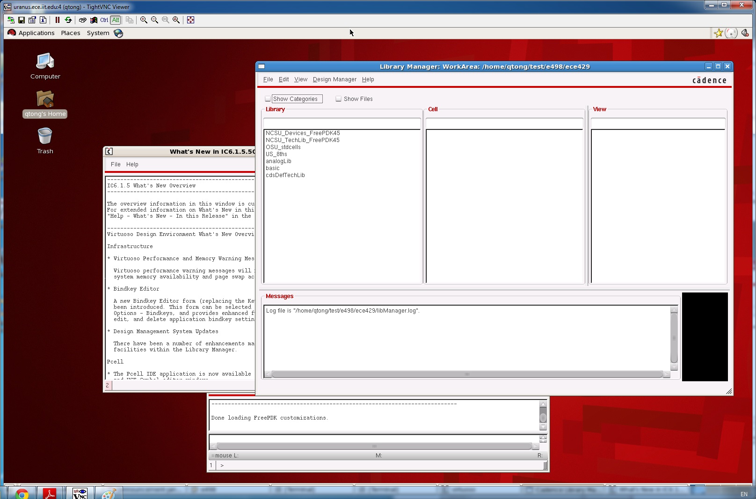Click the TightVNC New Connection icon
Viewport: 756px width, 499px height.
pos(11,20)
